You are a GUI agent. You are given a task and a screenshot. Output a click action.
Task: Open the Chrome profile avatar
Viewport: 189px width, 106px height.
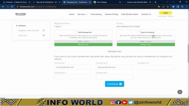coord(182,7)
